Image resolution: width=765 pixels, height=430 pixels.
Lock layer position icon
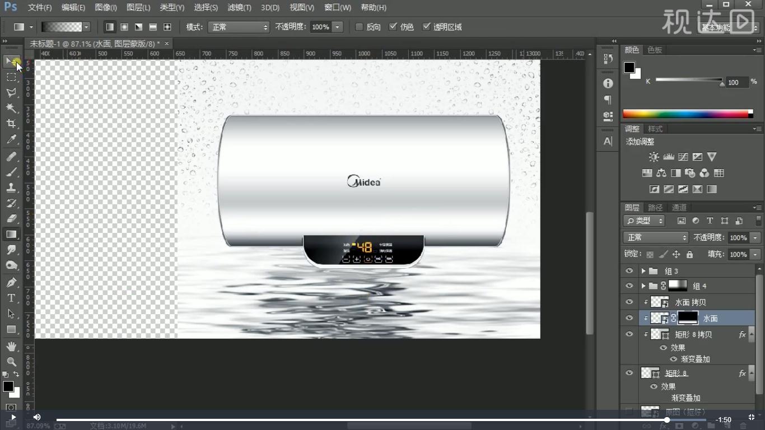(676, 254)
